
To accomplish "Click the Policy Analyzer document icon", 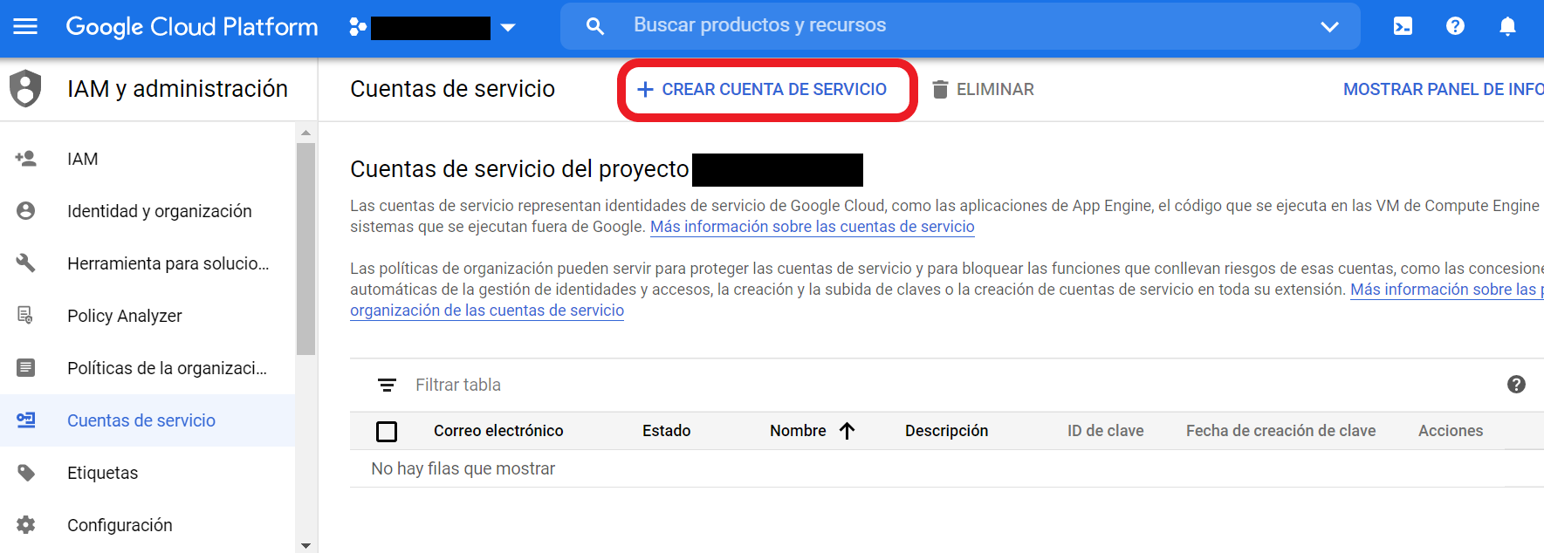I will point(25,315).
